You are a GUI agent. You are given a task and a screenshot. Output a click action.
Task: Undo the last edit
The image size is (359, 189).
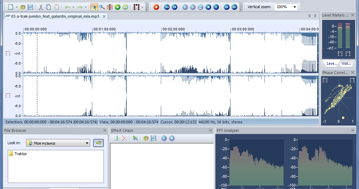coord(67,7)
